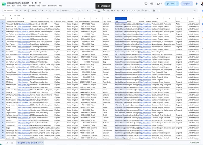Viewport: 203px width, 145px height.
Task: Click the Gemini sparkle icon
Action: 197,4
